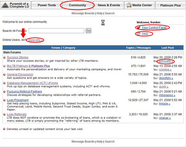This screenshot has height=147, width=186.
Task: Click the pyramid logo icon
Action: click(5, 5)
